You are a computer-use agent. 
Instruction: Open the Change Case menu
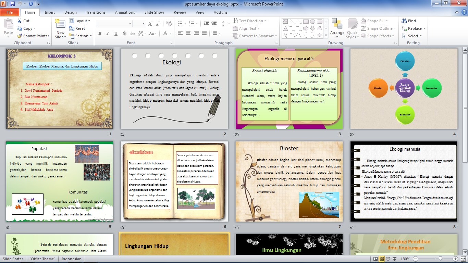click(x=152, y=34)
